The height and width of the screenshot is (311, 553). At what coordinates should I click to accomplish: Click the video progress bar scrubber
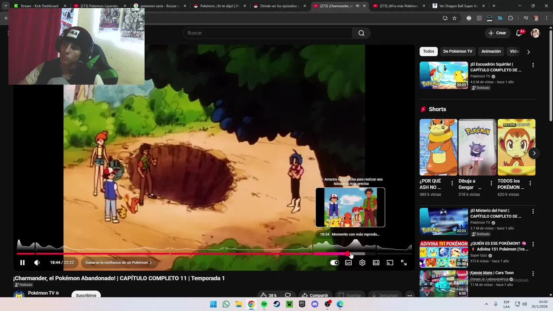pos(348,254)
